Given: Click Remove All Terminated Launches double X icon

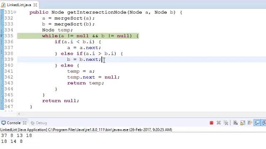Looking at the screenshot, I should 226,123.
